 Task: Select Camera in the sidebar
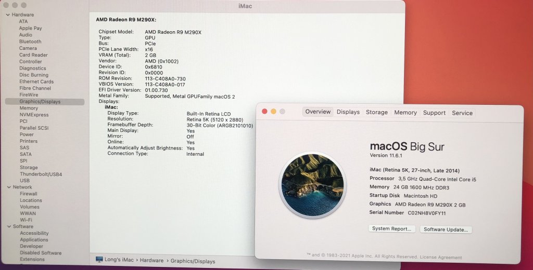28,48
